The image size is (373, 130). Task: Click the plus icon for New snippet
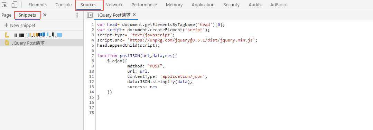7,25
